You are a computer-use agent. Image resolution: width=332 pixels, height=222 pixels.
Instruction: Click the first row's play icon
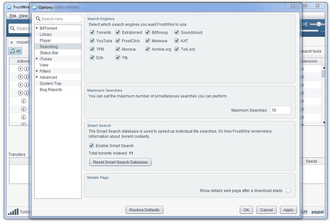point(20,69)
